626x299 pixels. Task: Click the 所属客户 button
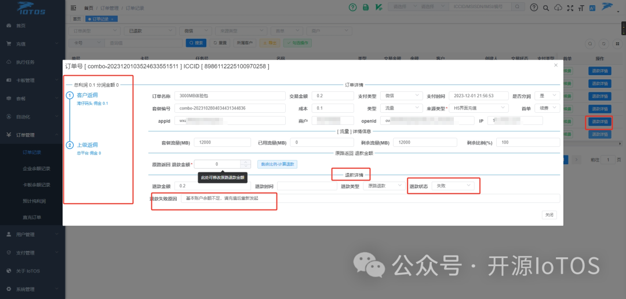click(x=245, y=43)
